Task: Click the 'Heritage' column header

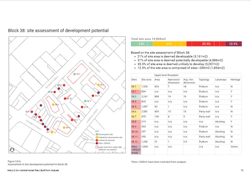Action: tap(235, 80)
